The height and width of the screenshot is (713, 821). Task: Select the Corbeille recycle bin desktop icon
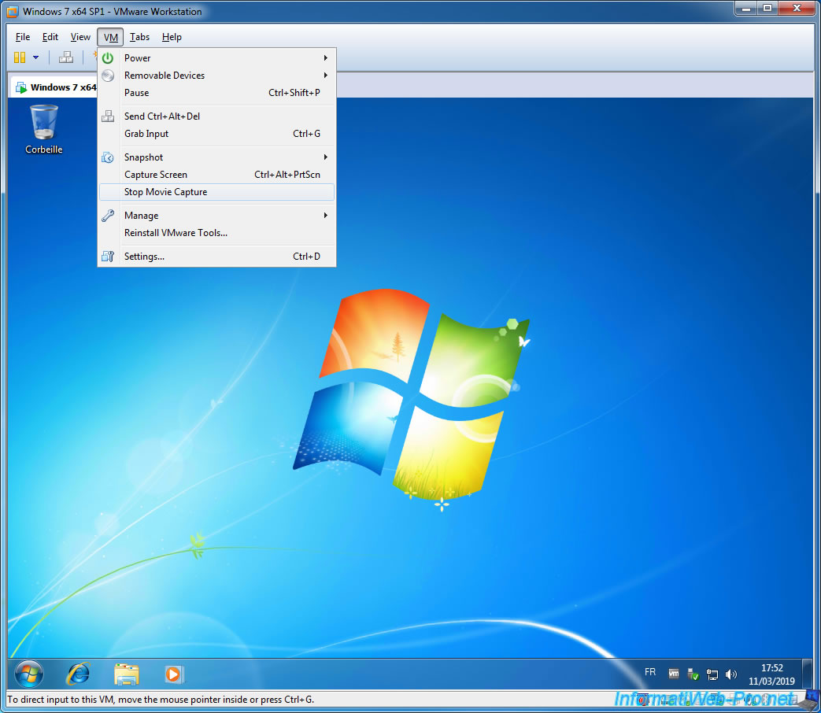[x=44, y=129]
